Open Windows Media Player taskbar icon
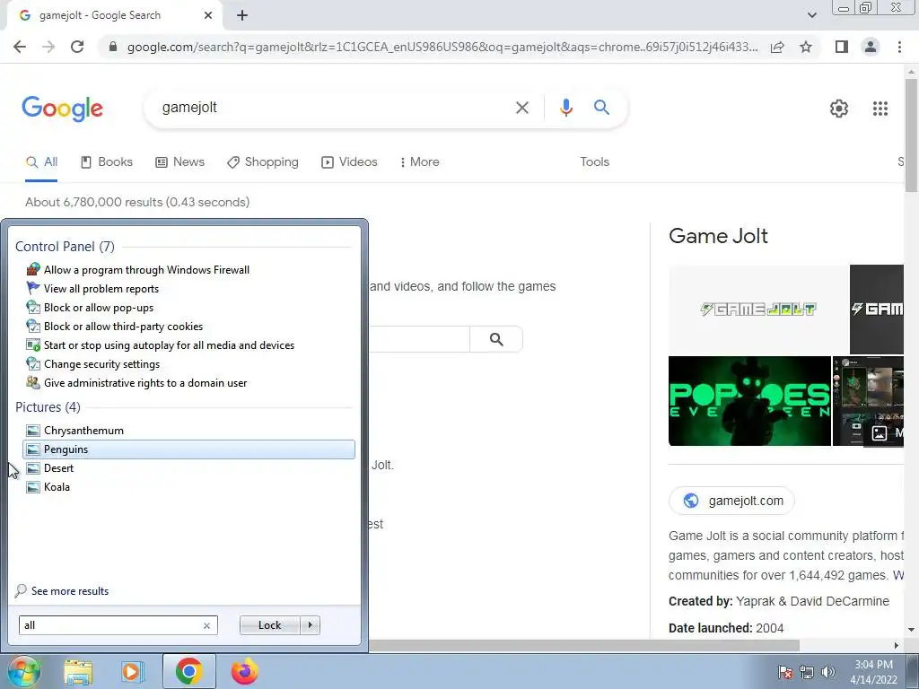Screen dimensions: 919x689 pyautogui.click(x=132, y=672)
